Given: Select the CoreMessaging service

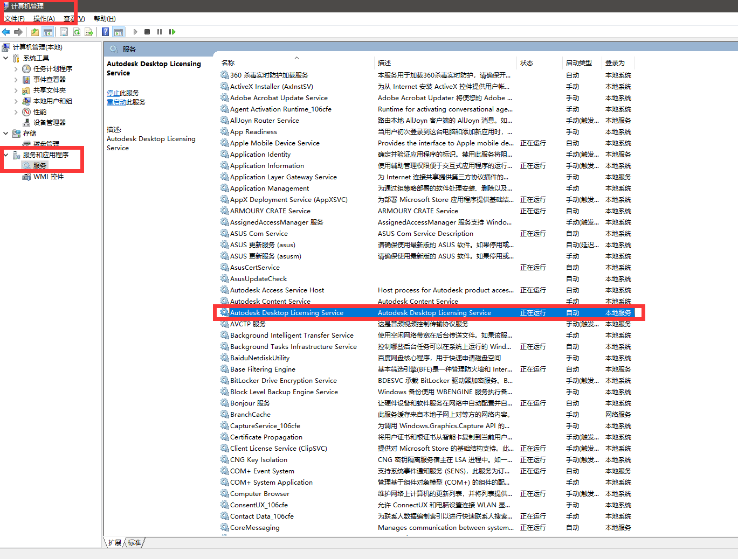Looking at the screenshot, I should tap(427, 528).
